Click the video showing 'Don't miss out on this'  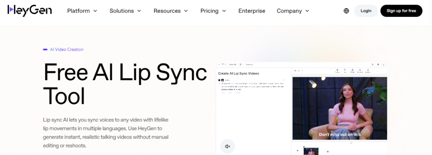coord(340,108)
